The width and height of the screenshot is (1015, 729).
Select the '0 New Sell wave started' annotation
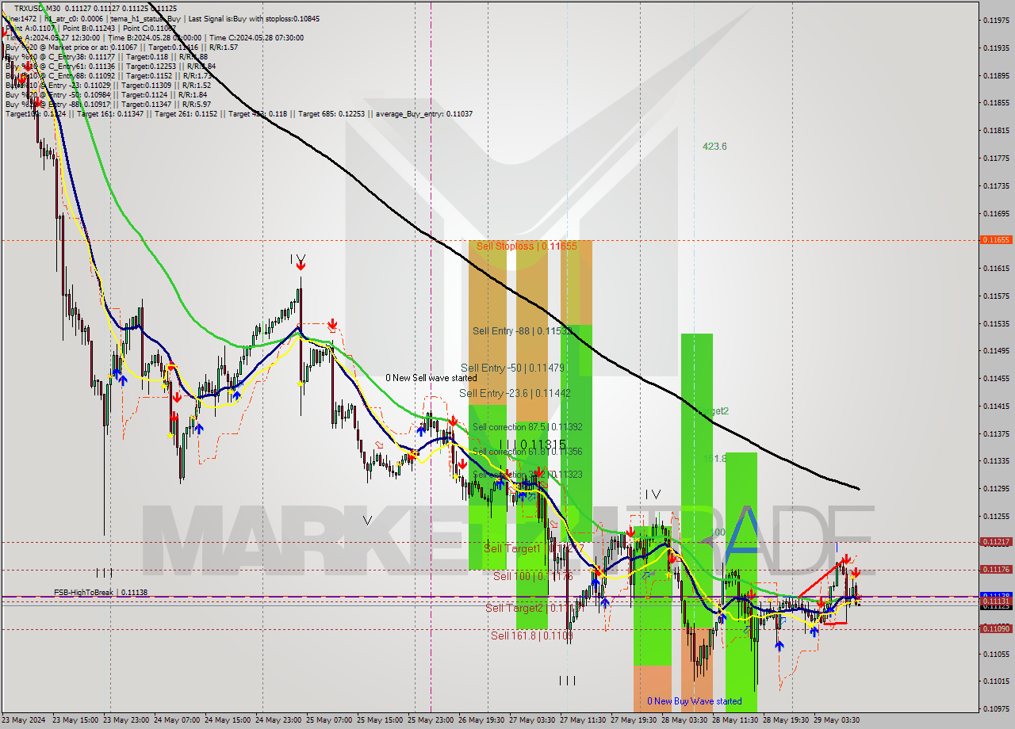point(431,378)
